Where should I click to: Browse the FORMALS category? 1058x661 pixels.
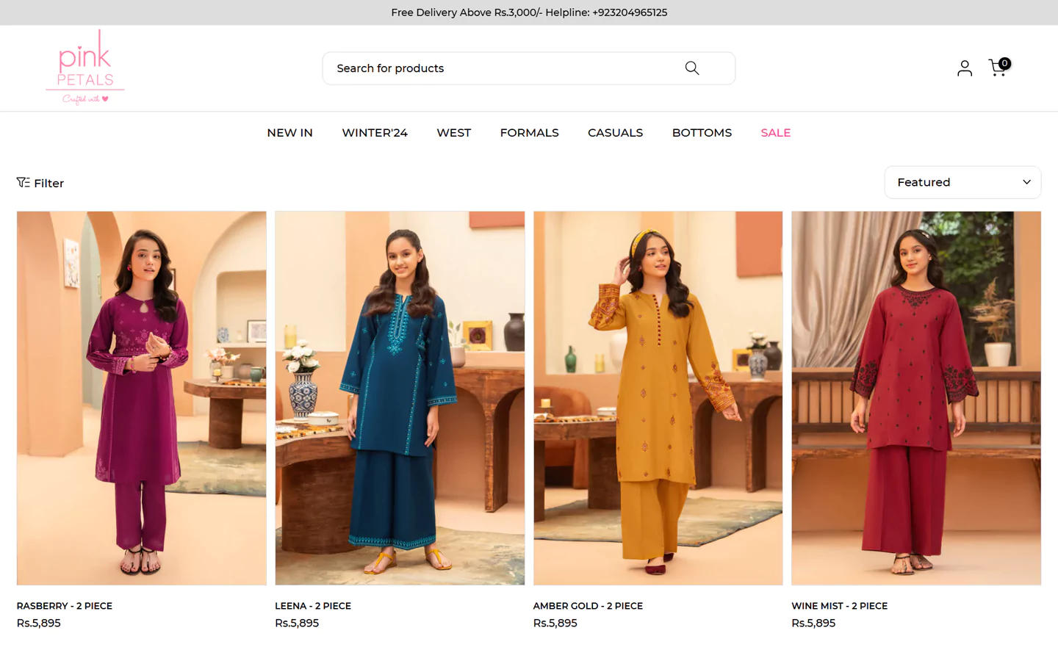[x=529, y=133]
